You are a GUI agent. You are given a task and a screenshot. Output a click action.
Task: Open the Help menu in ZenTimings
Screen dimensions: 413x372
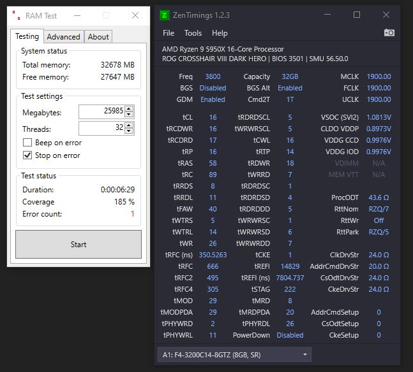220,33
